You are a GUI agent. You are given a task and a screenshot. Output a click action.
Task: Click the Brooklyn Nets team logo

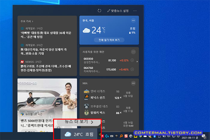click(x=86, y=106)
